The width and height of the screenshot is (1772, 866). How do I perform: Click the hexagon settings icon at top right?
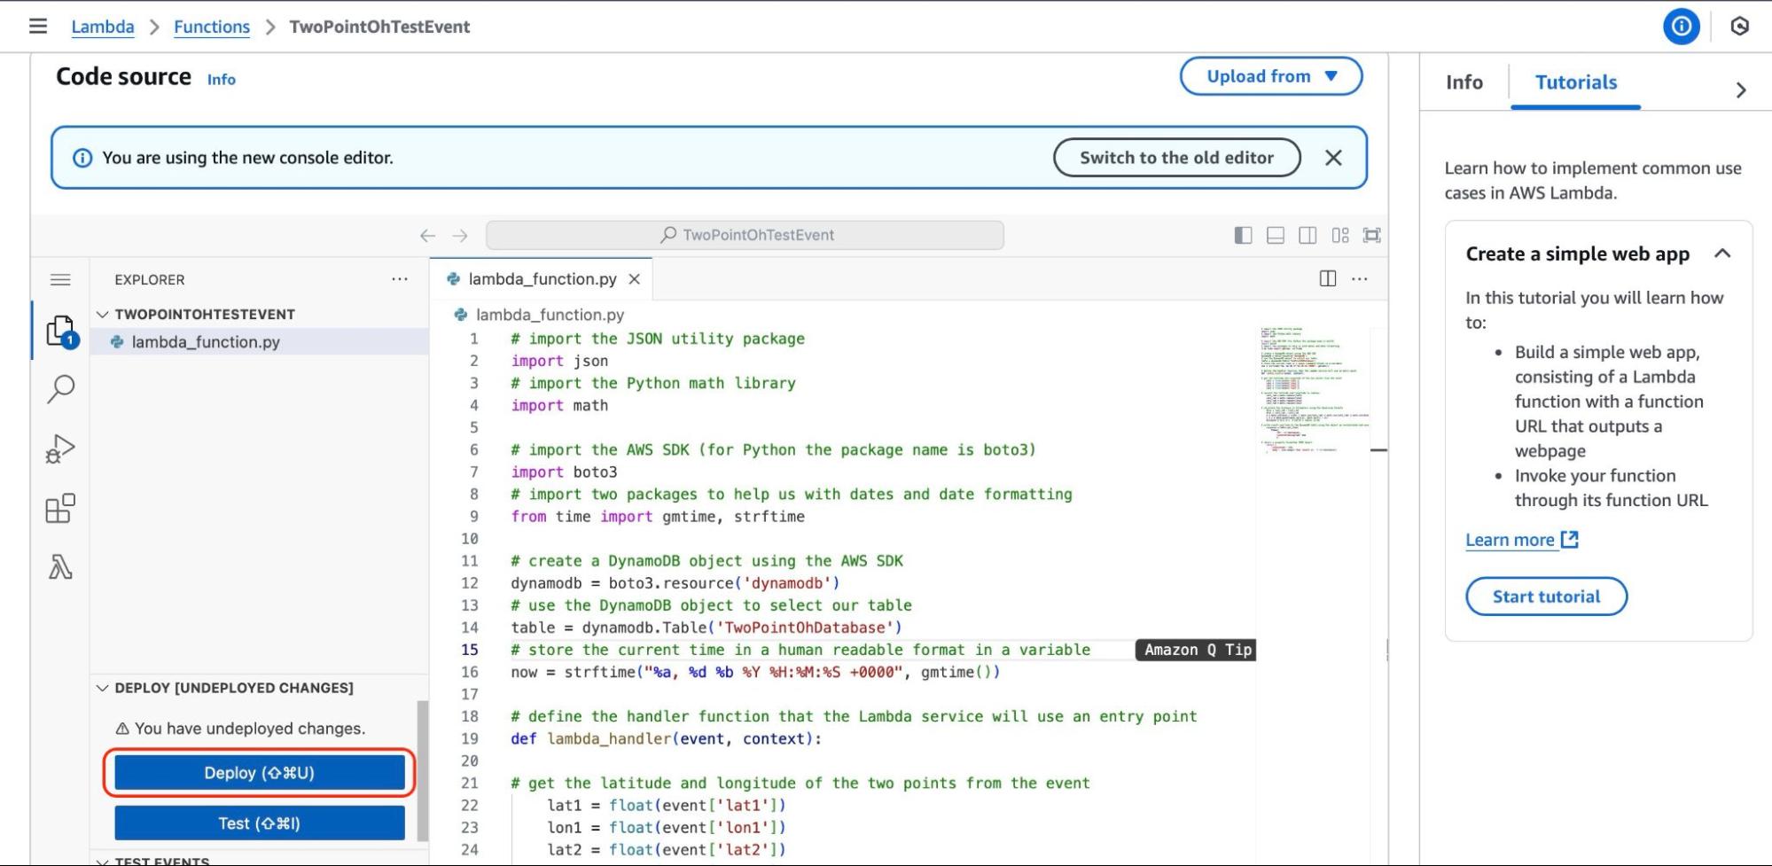point(1740,27)
